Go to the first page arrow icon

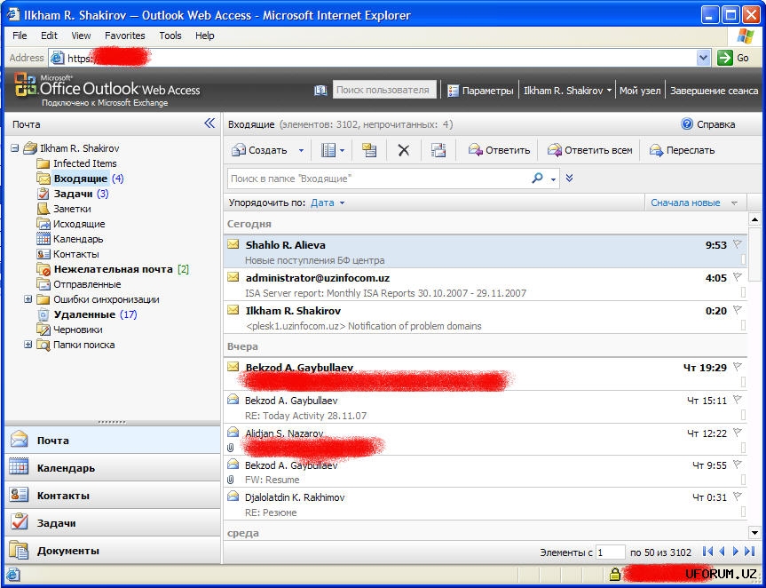pyautogui.click(x=707, y=552)
